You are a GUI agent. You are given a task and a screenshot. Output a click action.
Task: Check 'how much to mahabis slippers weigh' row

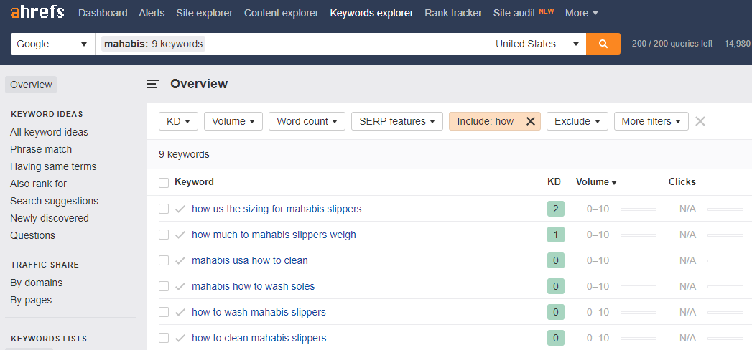164,235
